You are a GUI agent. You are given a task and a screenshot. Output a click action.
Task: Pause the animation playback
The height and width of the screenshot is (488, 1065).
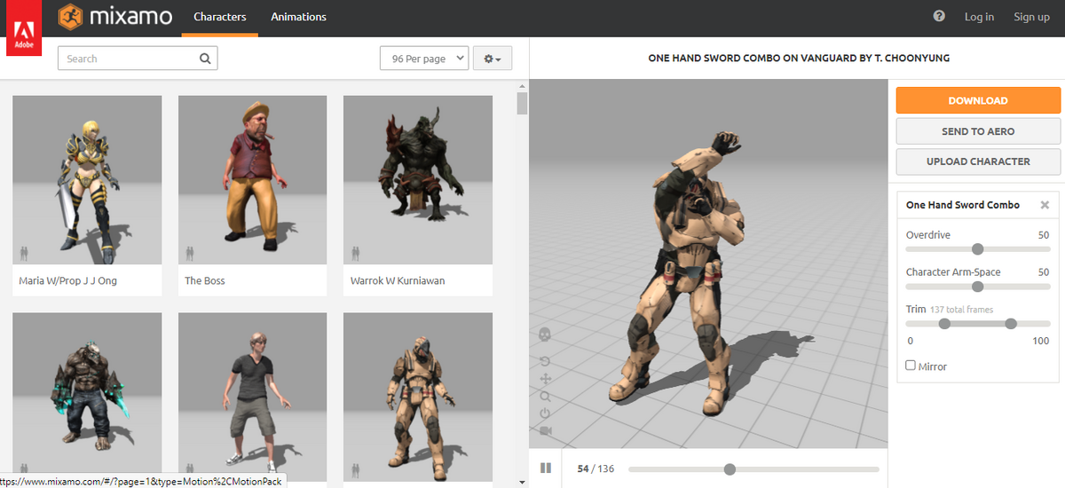[546, 468]
